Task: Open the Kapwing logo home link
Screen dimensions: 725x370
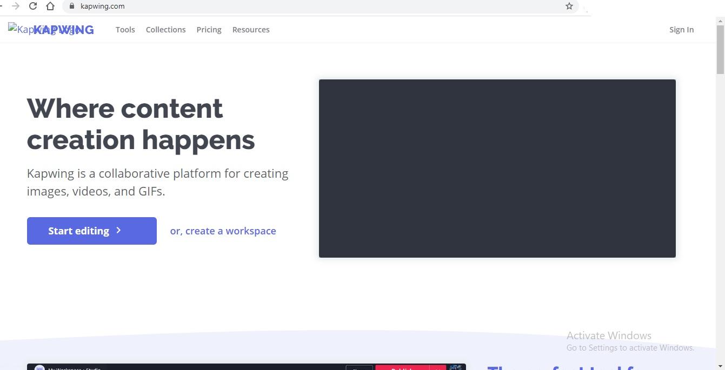Action: click(51, 30)
